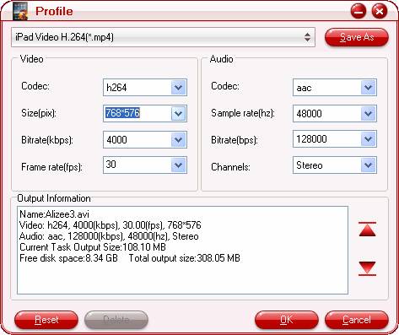Click Free disk space:8.34 GB text
The width and height of the screenshot is (399, 335).
[x=68, y=258]
